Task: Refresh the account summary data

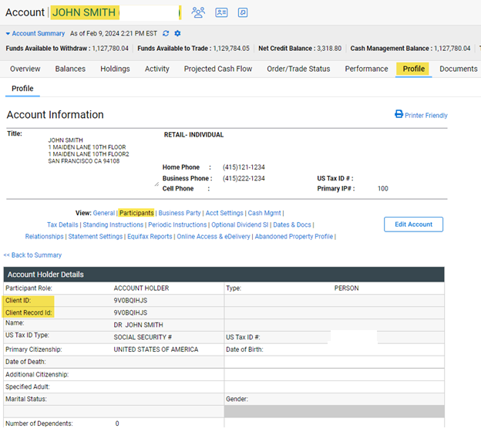Action: 166,34
